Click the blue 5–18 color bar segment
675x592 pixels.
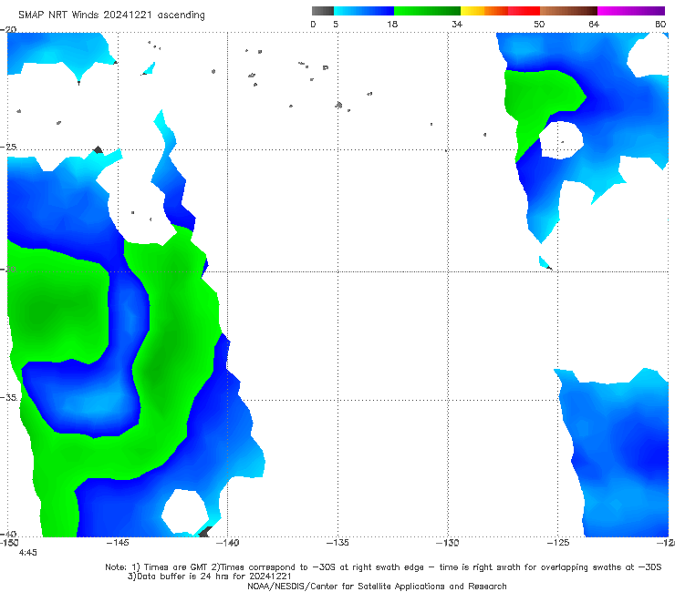click(x=364, y=11)
